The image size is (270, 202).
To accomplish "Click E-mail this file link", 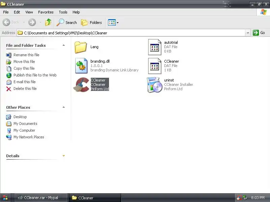I will [x=24, y=82].
